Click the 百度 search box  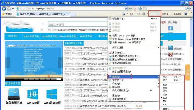click(162, 9)
